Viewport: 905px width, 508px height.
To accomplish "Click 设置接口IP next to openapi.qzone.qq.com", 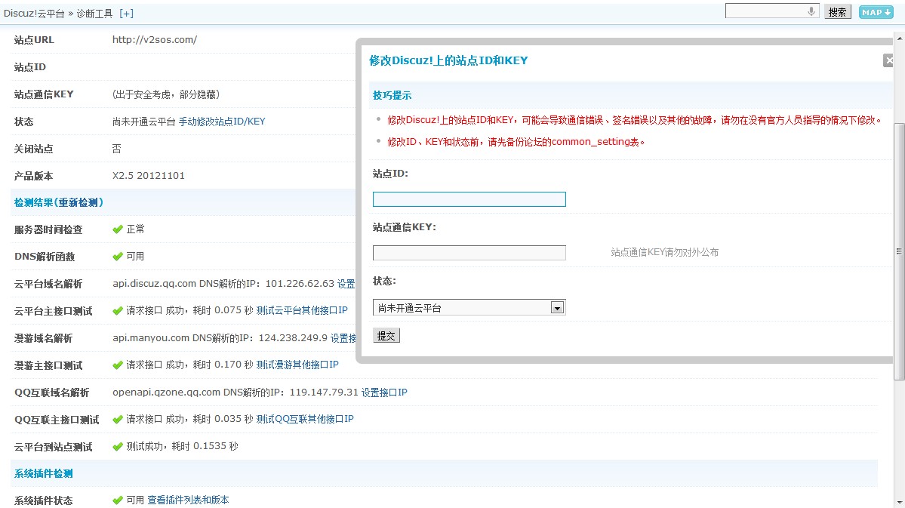I will [x=384, y=393].
